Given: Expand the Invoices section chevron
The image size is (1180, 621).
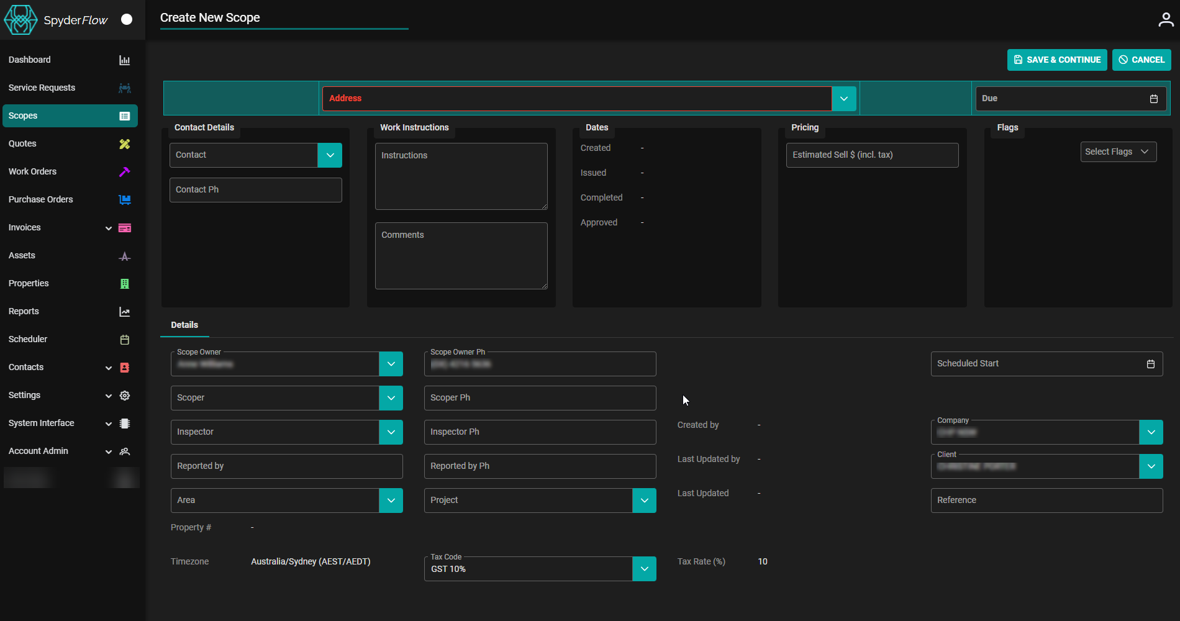Looking at the screenshot, I should point(108,228).
